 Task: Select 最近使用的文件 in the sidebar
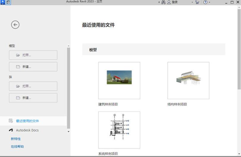[x=33, y=121]
